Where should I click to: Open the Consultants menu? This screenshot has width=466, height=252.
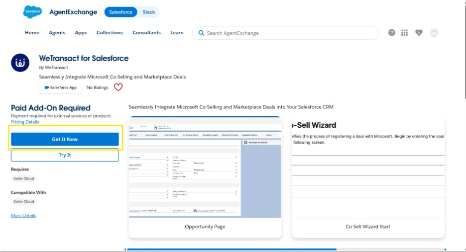[146, 33]
